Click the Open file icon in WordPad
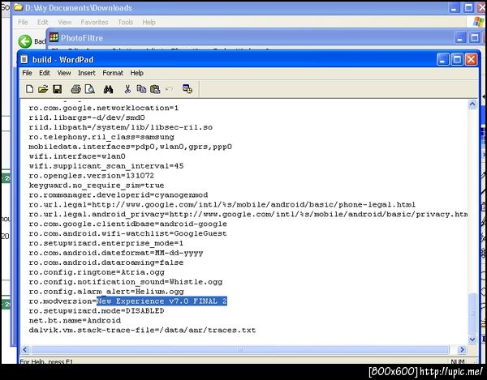This screenshot has width=487, height=380. (43, 89)
